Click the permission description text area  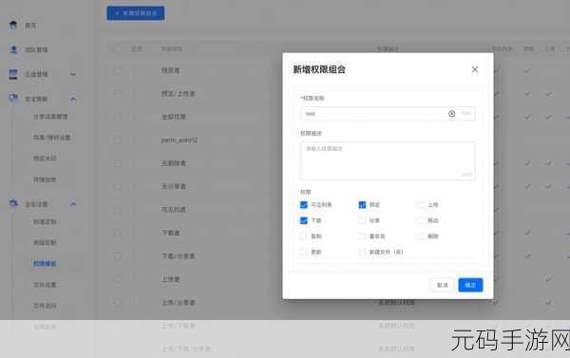tap(388, 161)
